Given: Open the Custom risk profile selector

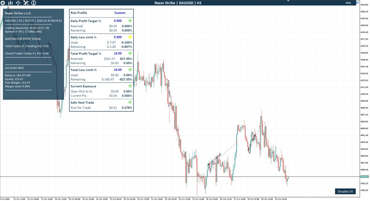Looking at the screenshot, I should point(120,13).
